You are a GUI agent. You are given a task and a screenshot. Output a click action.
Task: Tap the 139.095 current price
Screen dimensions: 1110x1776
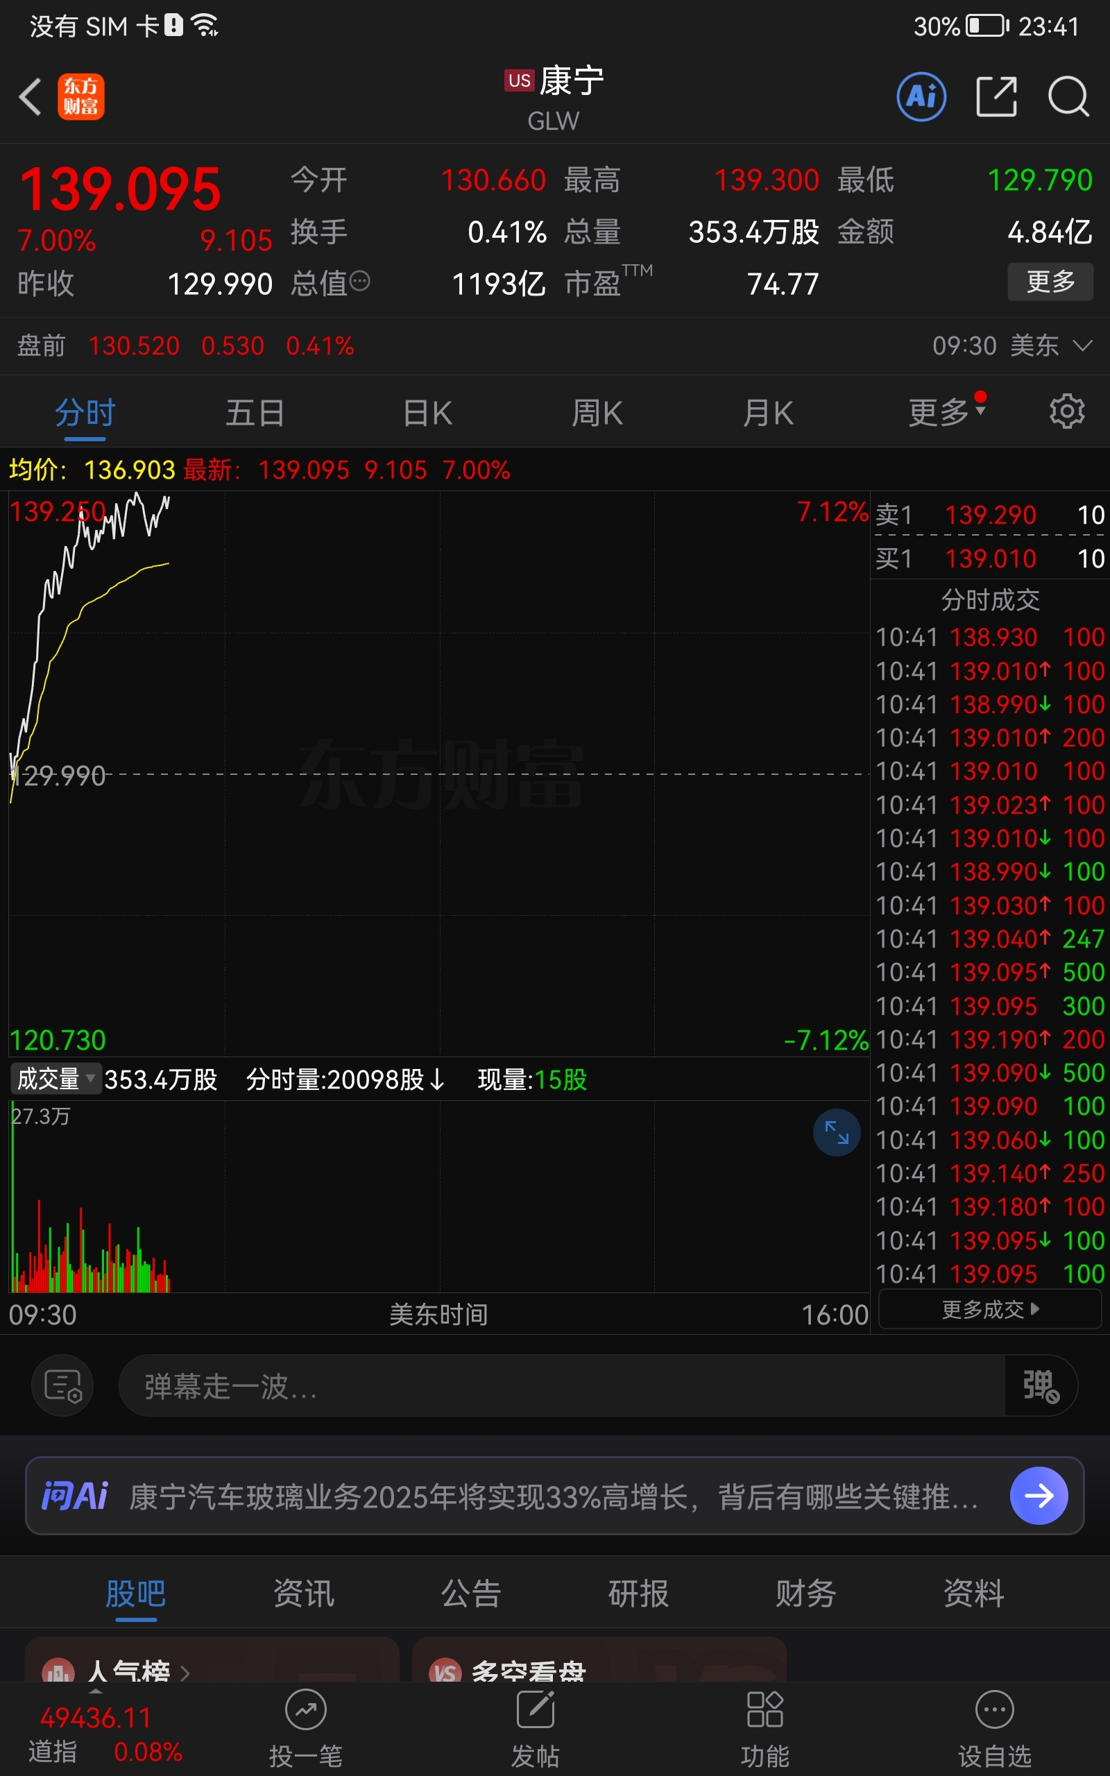[x=121, y=189]
